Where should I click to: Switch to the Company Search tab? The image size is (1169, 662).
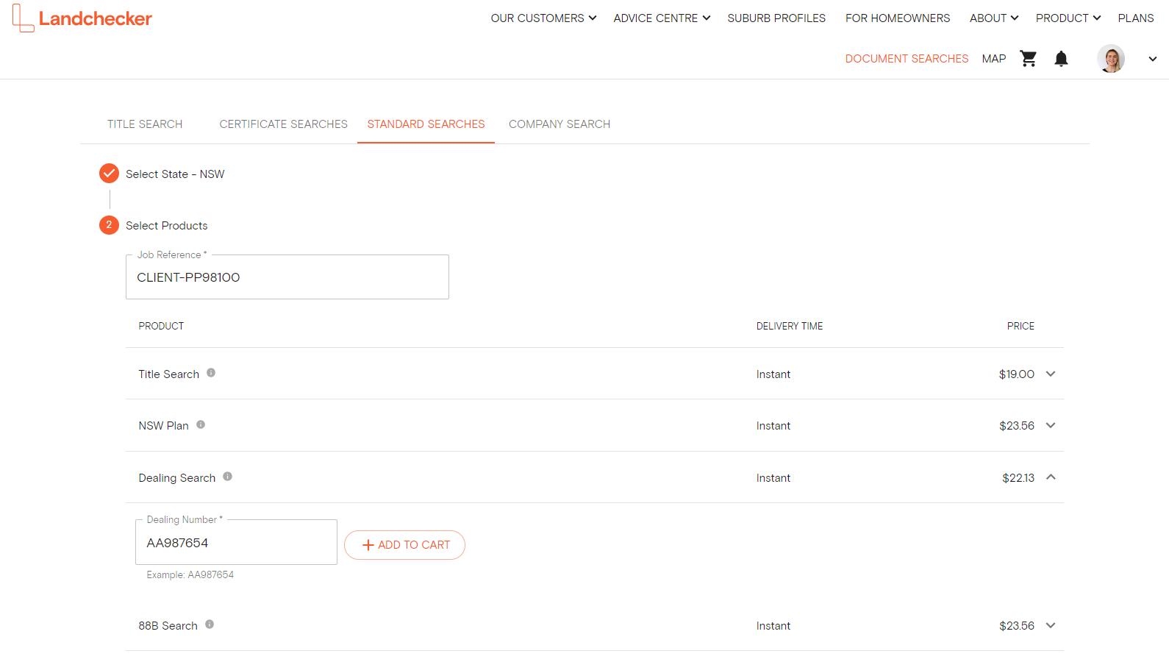pos(560,124)
